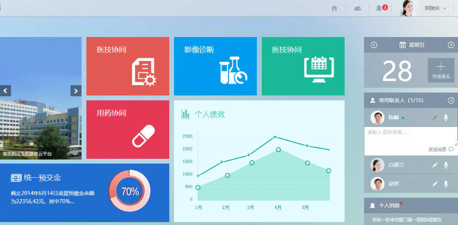
Task: Open 郑院长 user avatar
Action: point(408,8)
